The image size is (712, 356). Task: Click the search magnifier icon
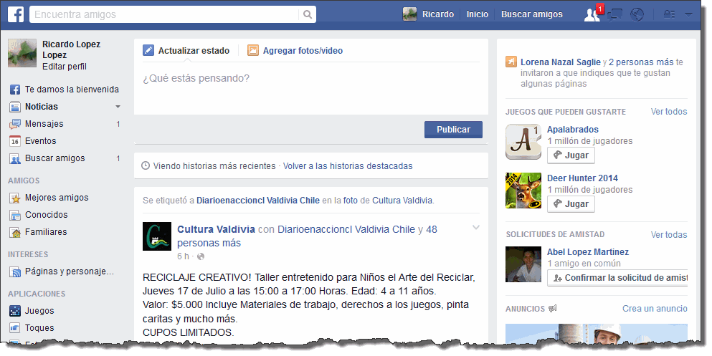click(308, 14)
